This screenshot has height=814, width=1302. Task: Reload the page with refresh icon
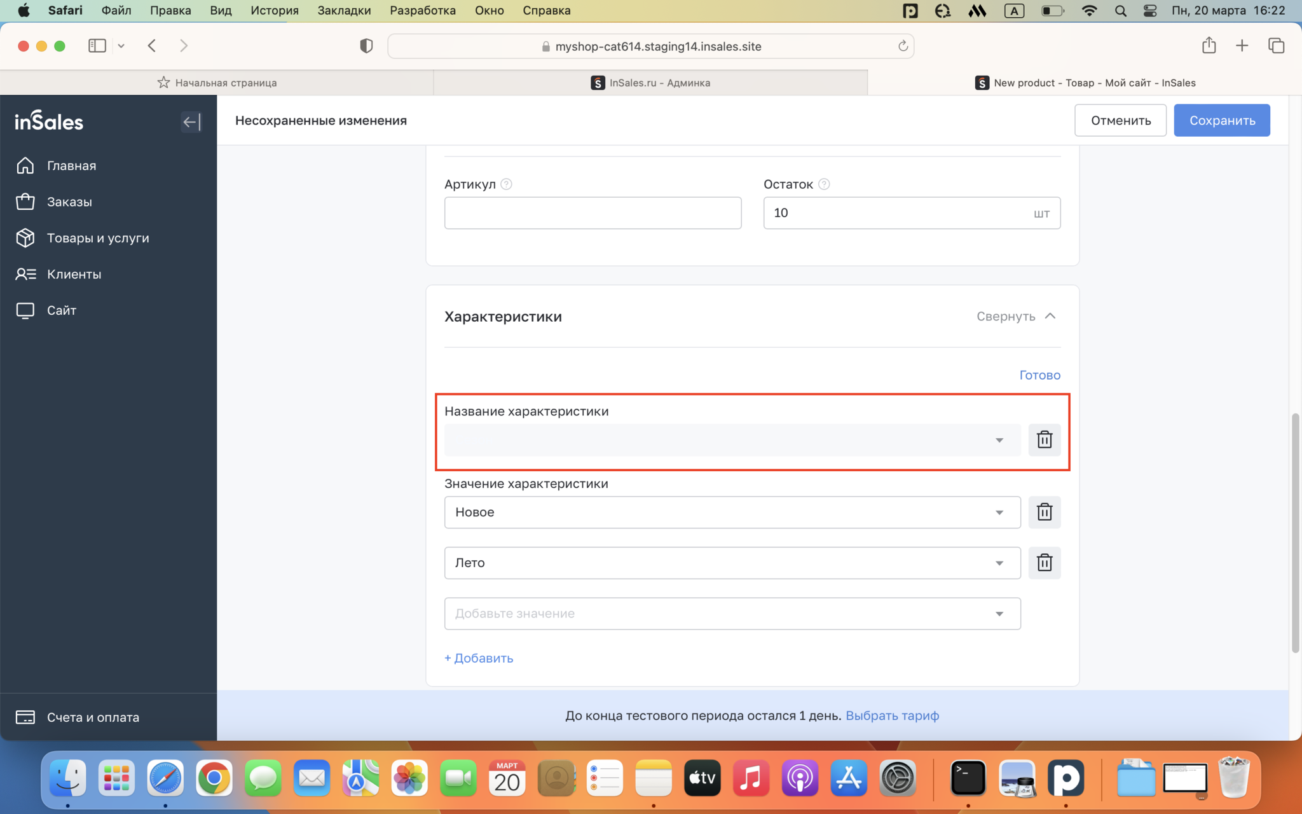click(902, 46)
